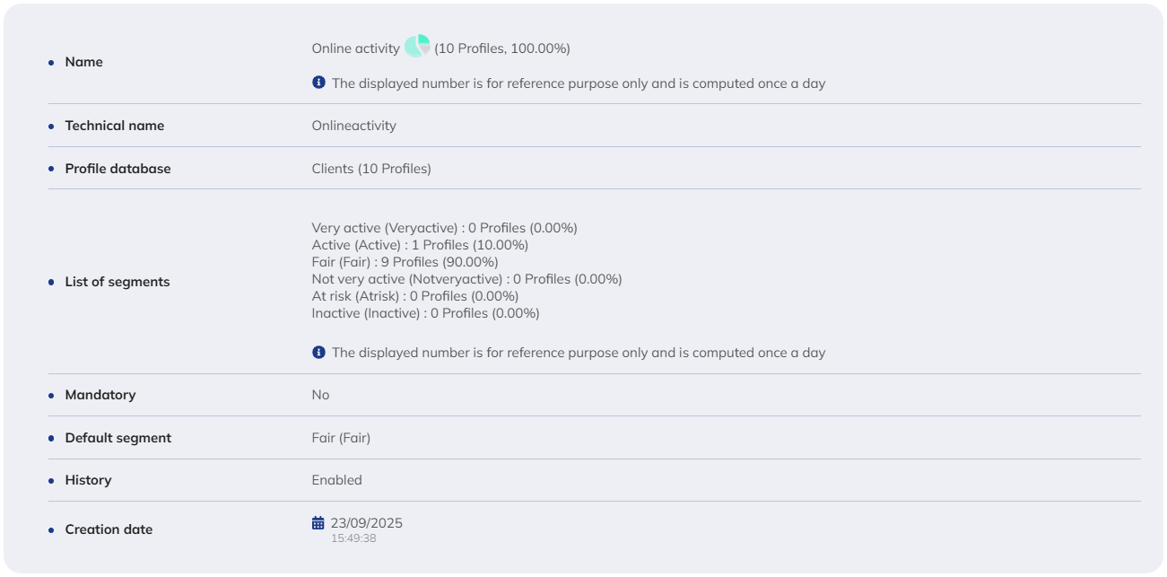Viewport: 1167px width, 577px height.
Task: Select the Very active segment line
Action: 444,228
